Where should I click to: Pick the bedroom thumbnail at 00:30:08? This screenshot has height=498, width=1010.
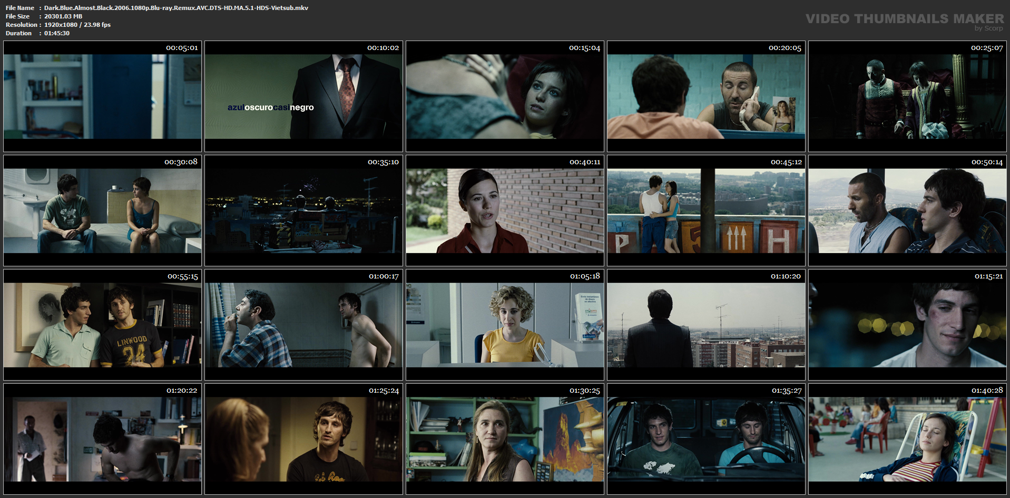tap(103, 211)
